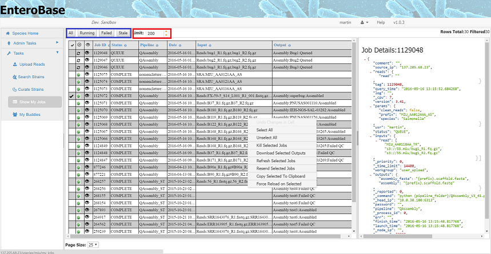Collapse the "reads" JSON node
491x254 pixels.
pos(370,71)
